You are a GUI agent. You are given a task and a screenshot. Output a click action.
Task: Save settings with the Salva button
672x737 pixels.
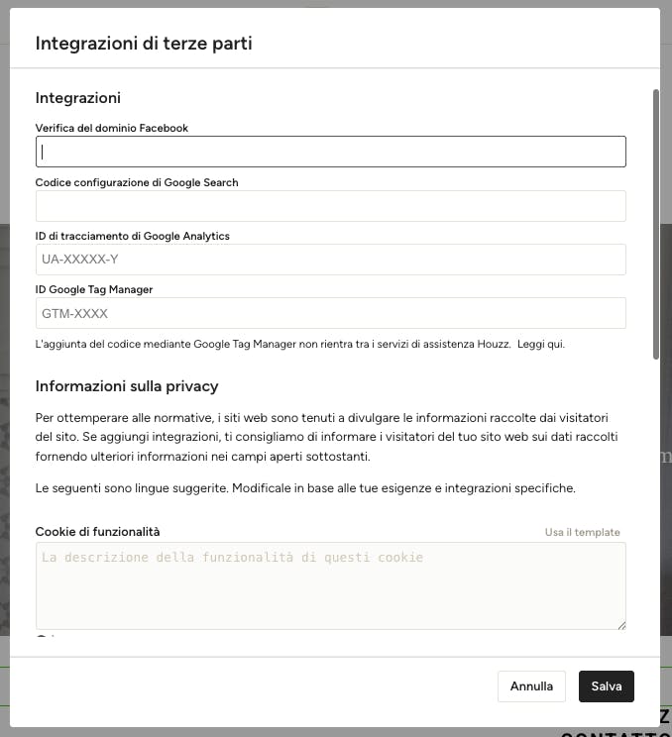[x=607, y=686]
